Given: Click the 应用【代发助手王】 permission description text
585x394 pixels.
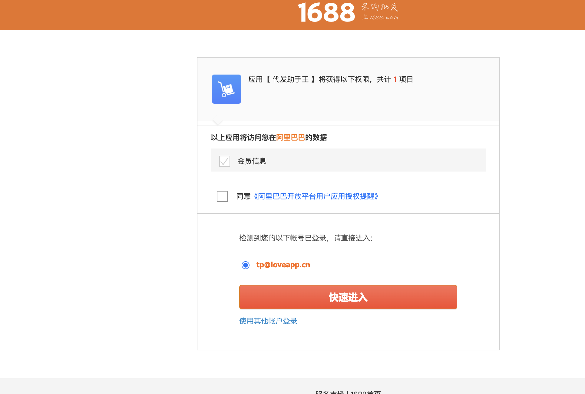Looking at the screenshot, I should [x=331, y=79].
